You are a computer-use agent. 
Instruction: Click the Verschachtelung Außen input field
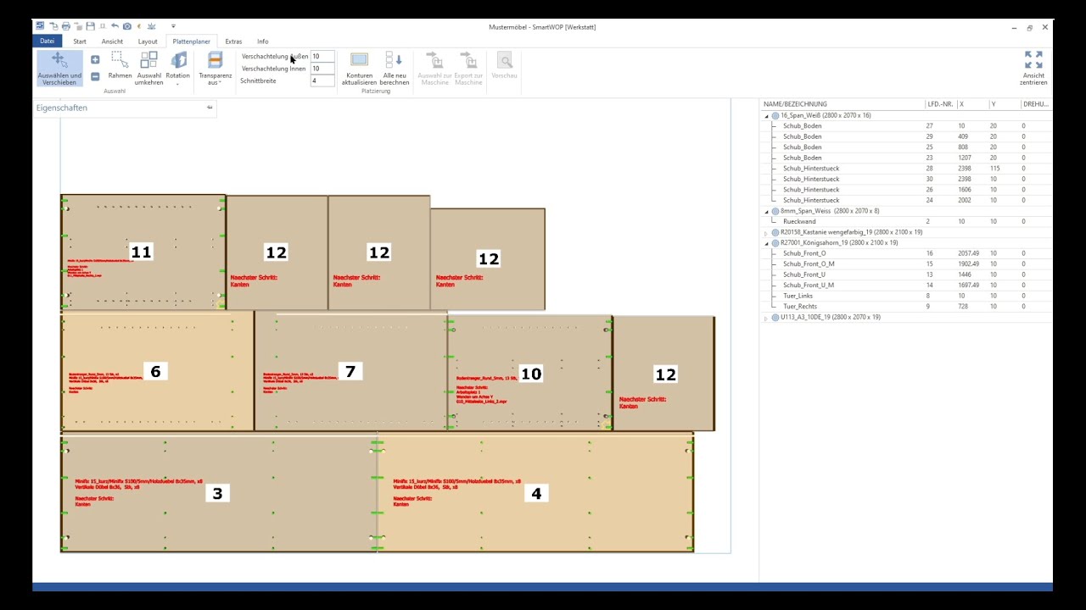[322, 57]
